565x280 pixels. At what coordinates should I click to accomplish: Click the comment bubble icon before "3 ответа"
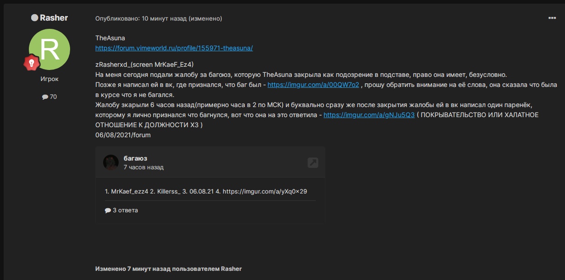pyautogui.click(x=108, y=210)
